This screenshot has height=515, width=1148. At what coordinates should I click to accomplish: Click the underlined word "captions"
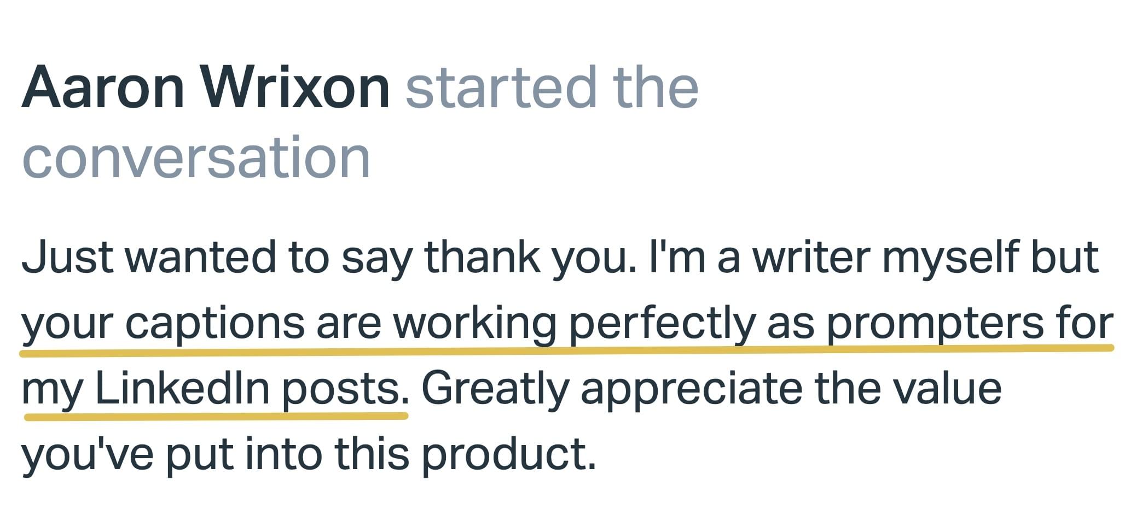point(214,323)
